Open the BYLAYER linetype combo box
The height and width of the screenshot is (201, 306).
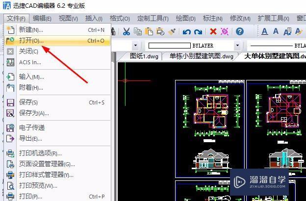pyautogui.click(x=277, y=46)
